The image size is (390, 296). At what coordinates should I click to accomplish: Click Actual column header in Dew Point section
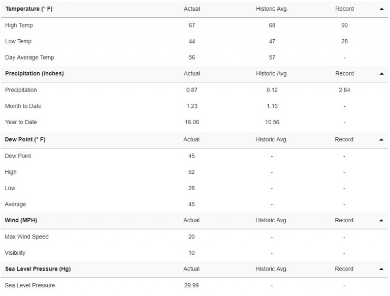pos(191,139)
